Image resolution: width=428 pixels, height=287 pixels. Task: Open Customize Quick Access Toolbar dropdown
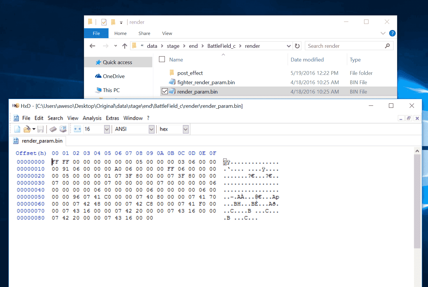click(x=121, y=22)
